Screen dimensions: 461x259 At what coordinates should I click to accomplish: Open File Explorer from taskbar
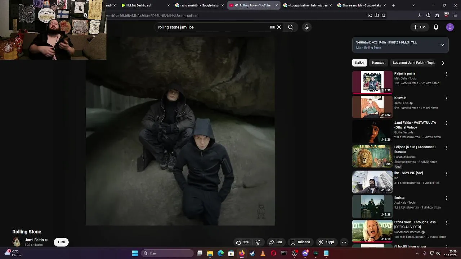(x=210, y=253)
